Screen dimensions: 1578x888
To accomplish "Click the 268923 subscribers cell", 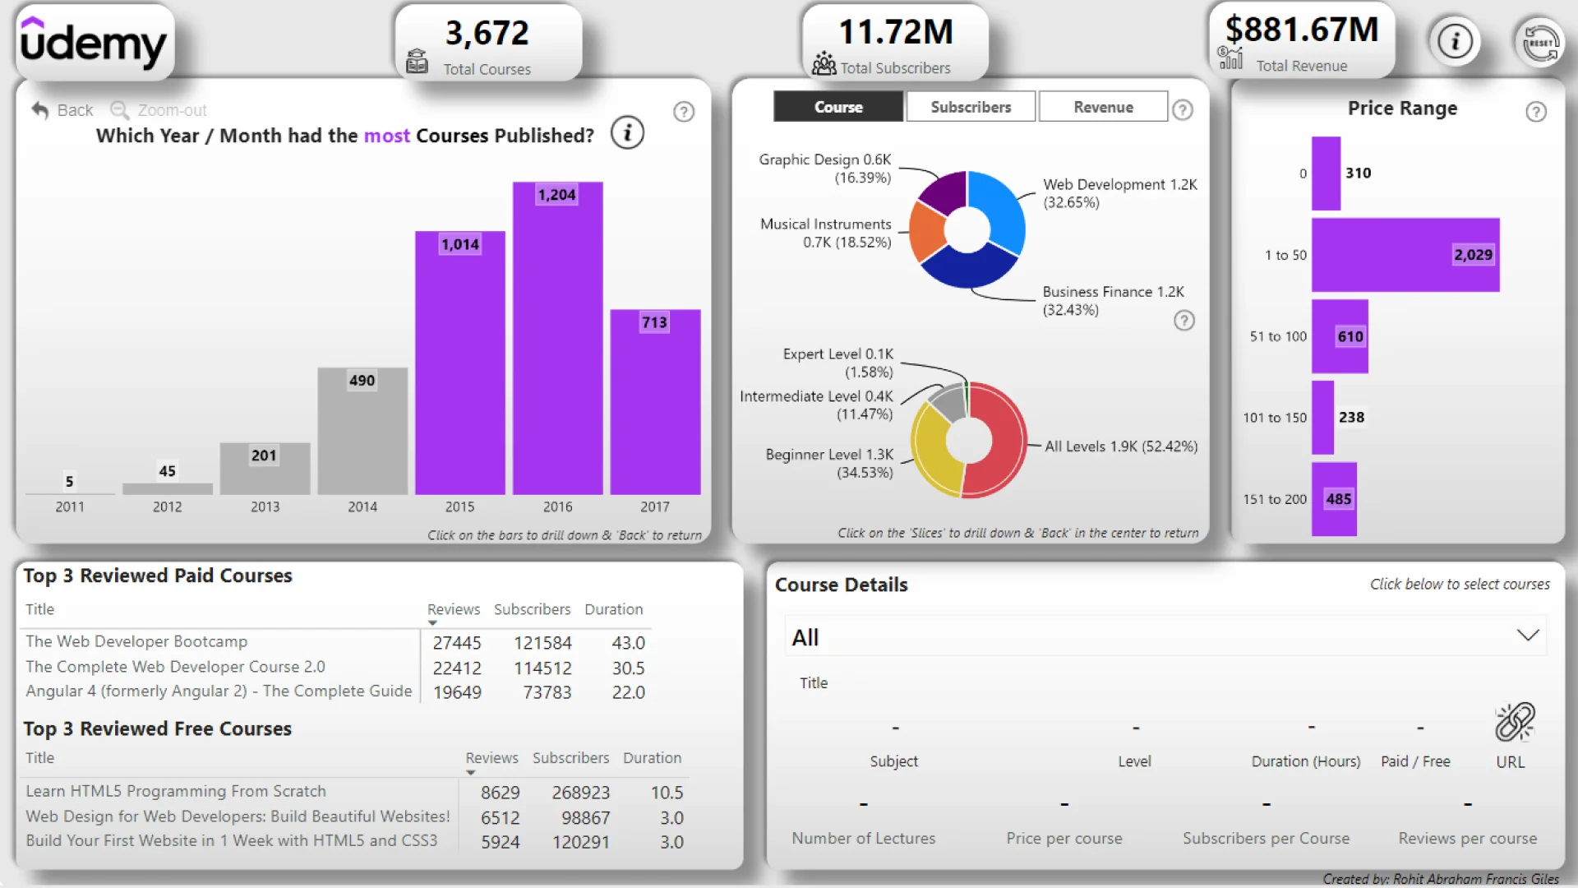I will point(580,793).
